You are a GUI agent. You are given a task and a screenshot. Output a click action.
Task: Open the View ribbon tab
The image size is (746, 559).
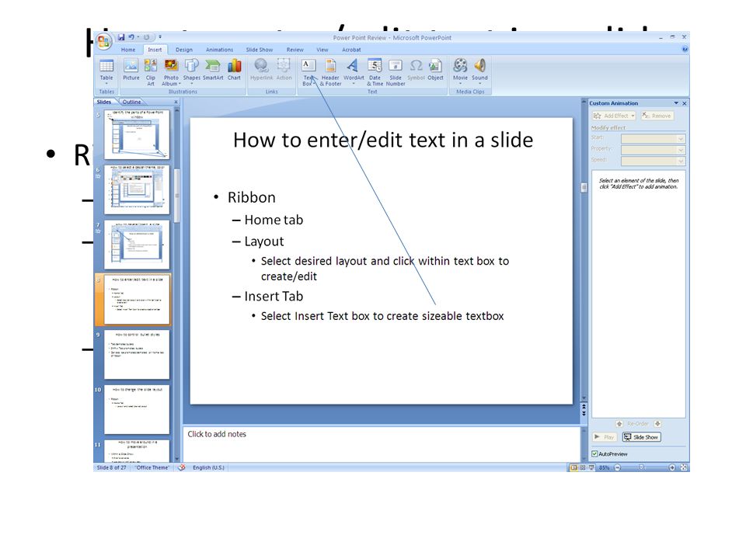322,50
